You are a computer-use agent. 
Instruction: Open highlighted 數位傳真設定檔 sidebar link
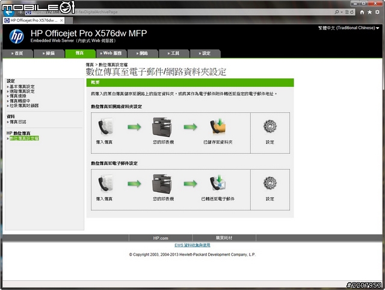point(24,138)
